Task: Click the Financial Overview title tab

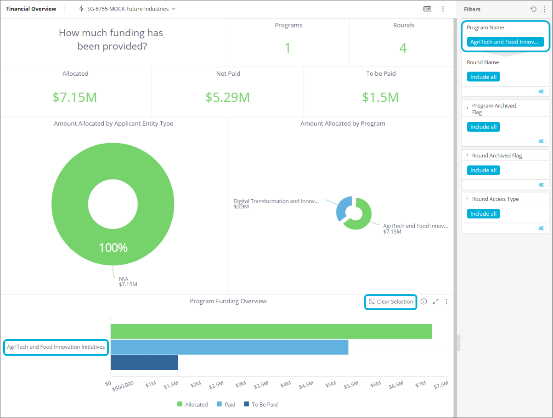Action: coord(31,9)
